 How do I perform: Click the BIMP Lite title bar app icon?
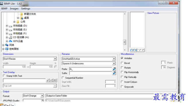[1, 4]
